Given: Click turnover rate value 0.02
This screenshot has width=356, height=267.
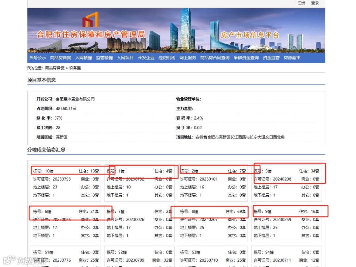Looking at the screenshot, I should click(x=198, y=128).
